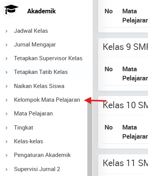Click the graduation cap Akademik icon
The width and height of the screenshot is (148, 176).
pos(11,10)
